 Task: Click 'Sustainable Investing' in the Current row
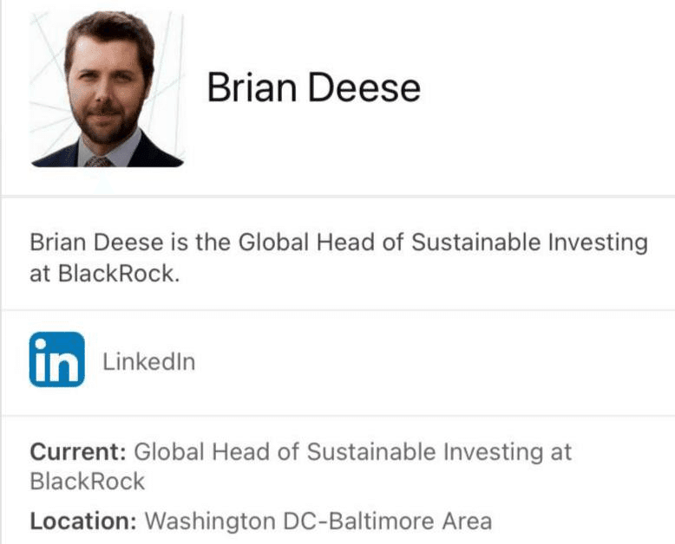point(425,453)
